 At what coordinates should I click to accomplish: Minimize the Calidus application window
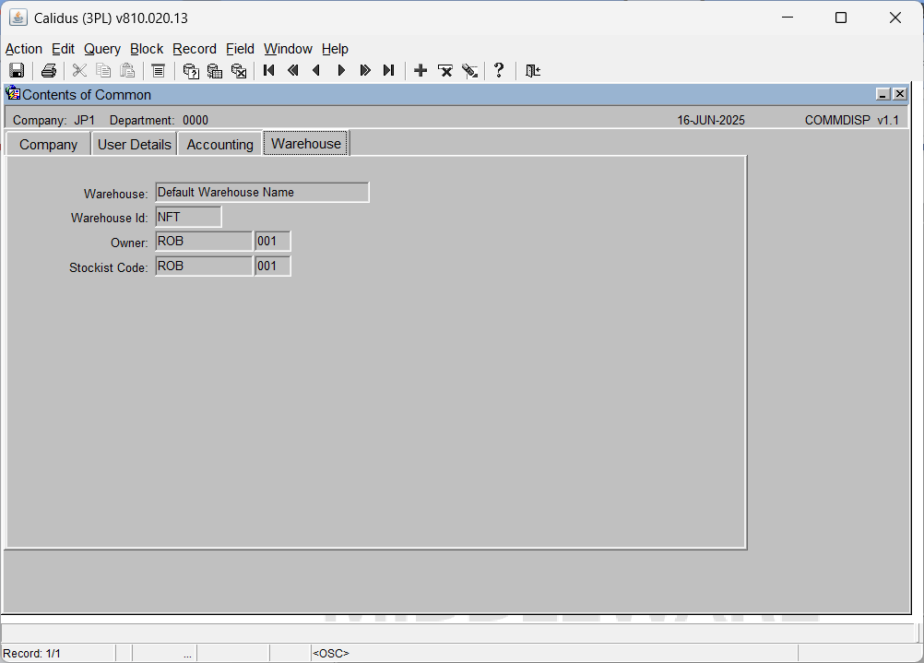(x=788, y=18)
